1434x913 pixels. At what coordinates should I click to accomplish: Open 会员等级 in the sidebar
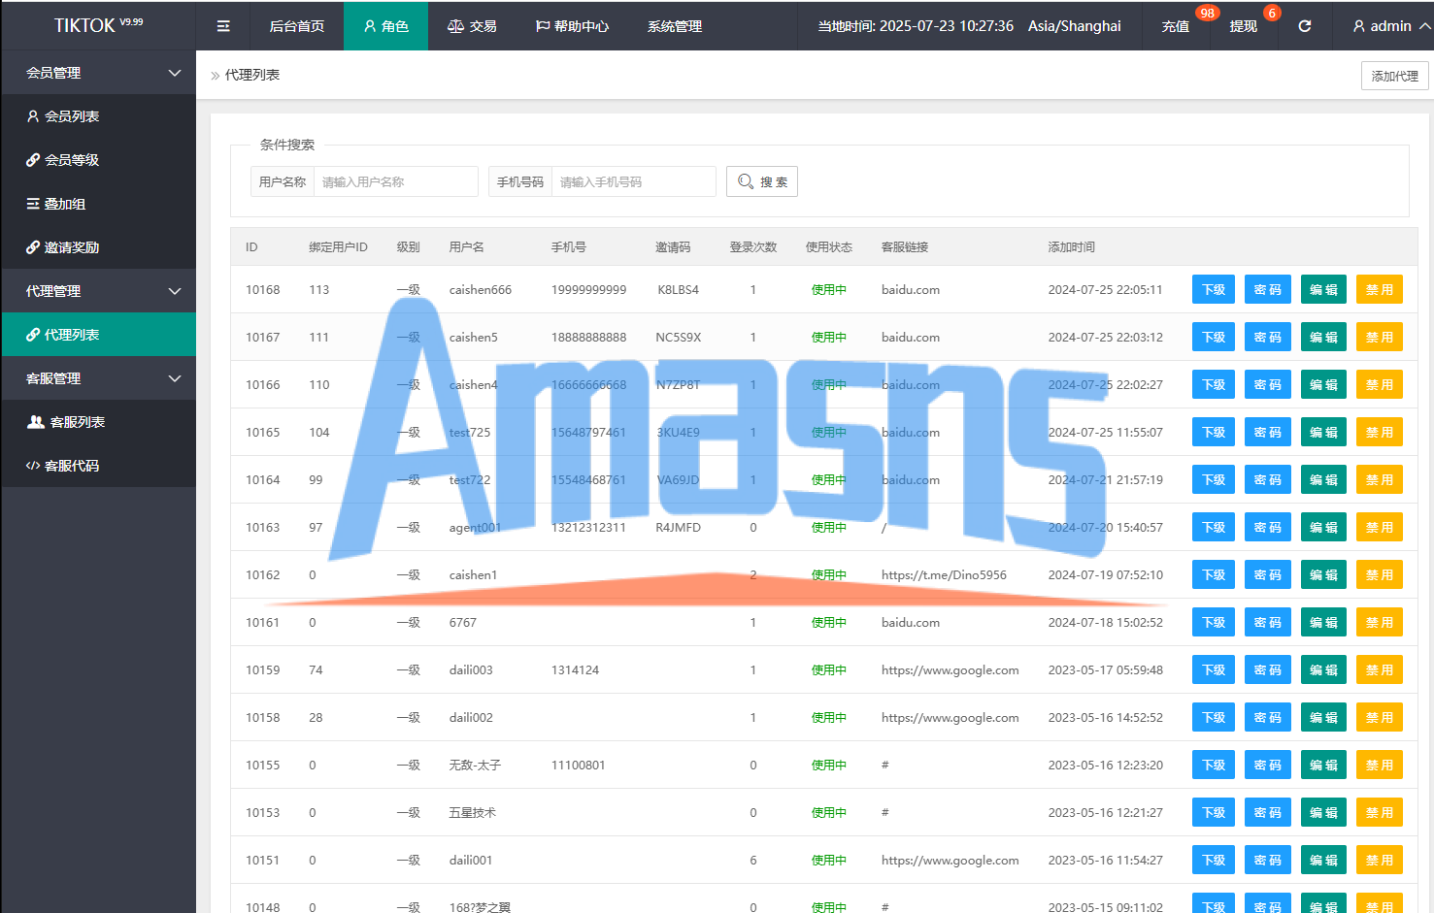pyautogui.click(x=63, y=160)
